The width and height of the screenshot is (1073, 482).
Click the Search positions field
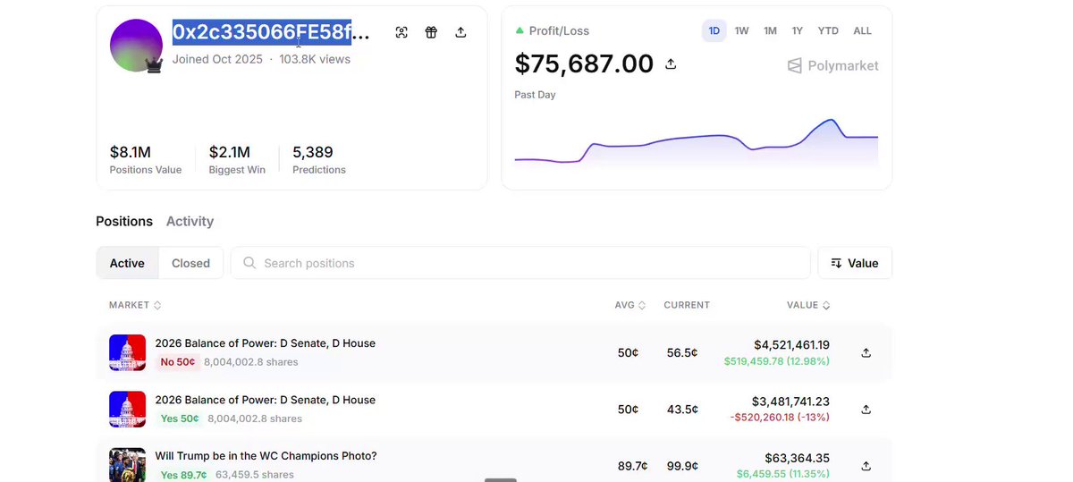click(520, 263)
